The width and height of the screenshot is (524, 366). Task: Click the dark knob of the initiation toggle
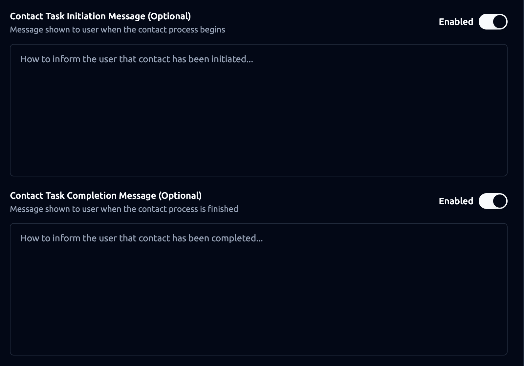pos(500,22)
